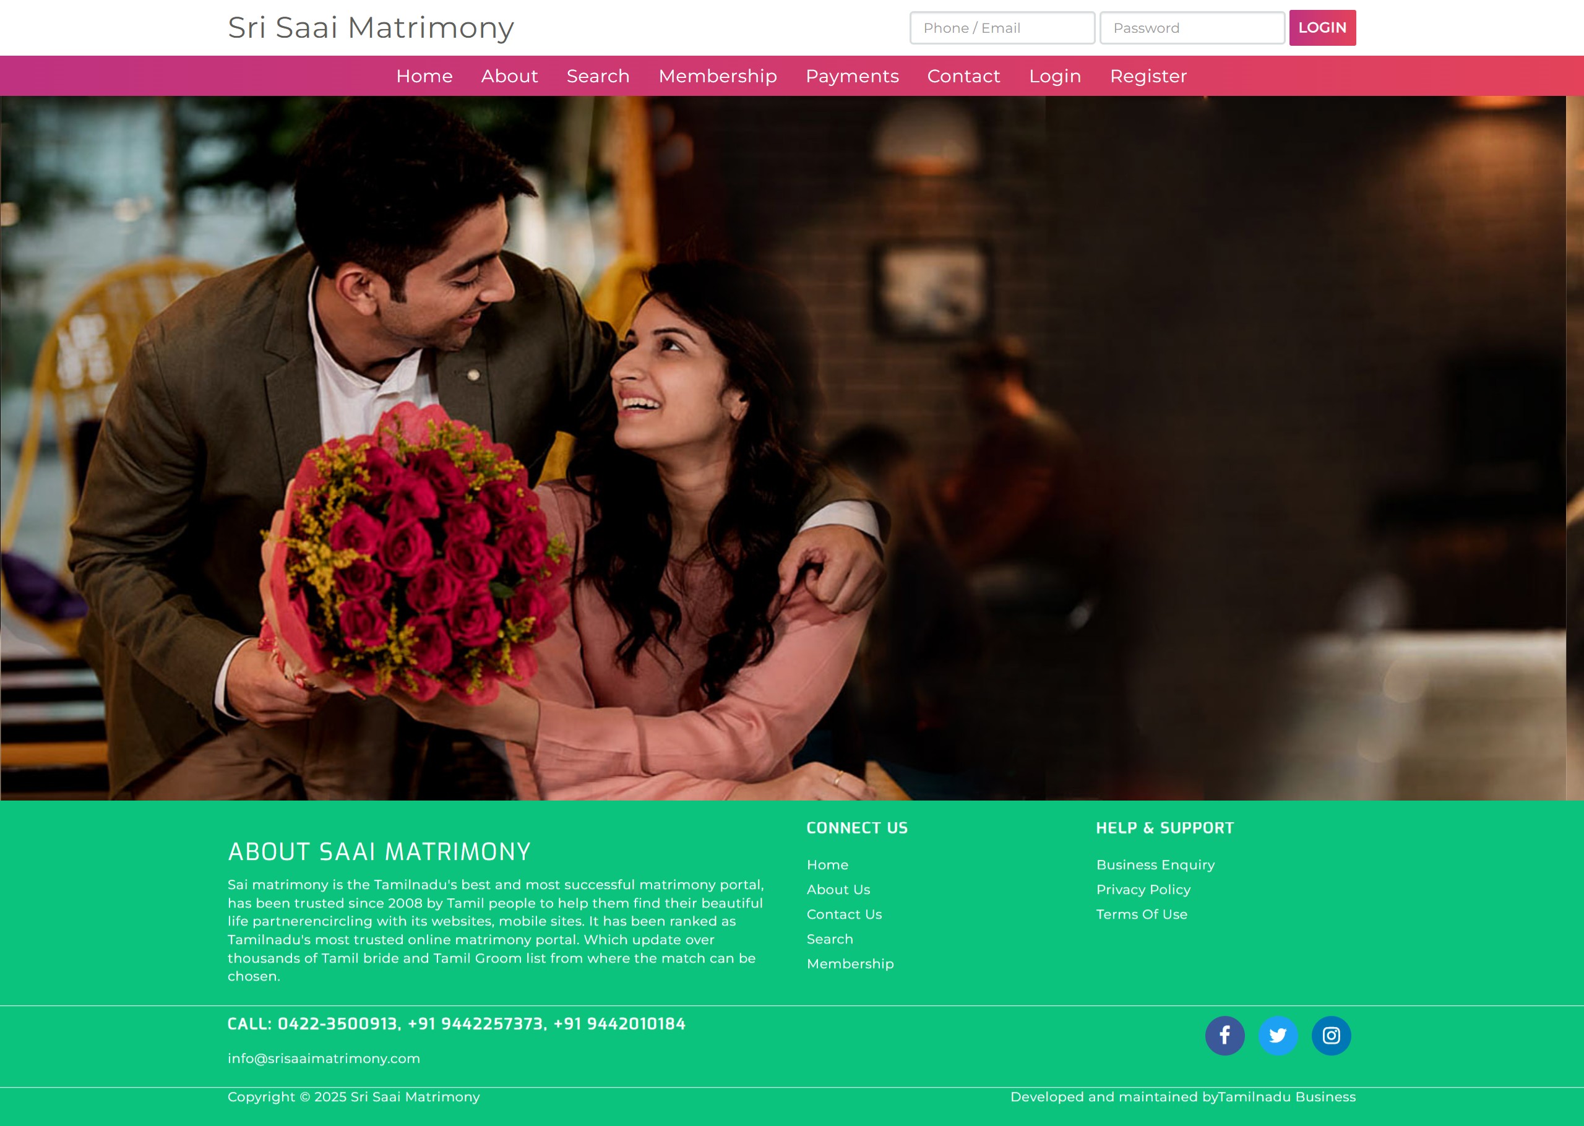View Terms Of Use footer link

click(x=1141, y=914)
